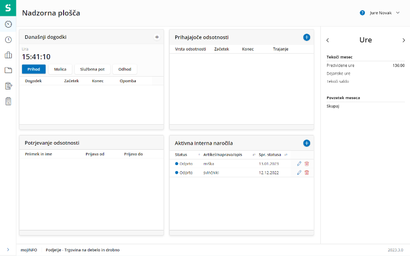Screen dimensions: 410x256
Task: Open the Jure Novak user dropdown
Action: tap(384, 13)
